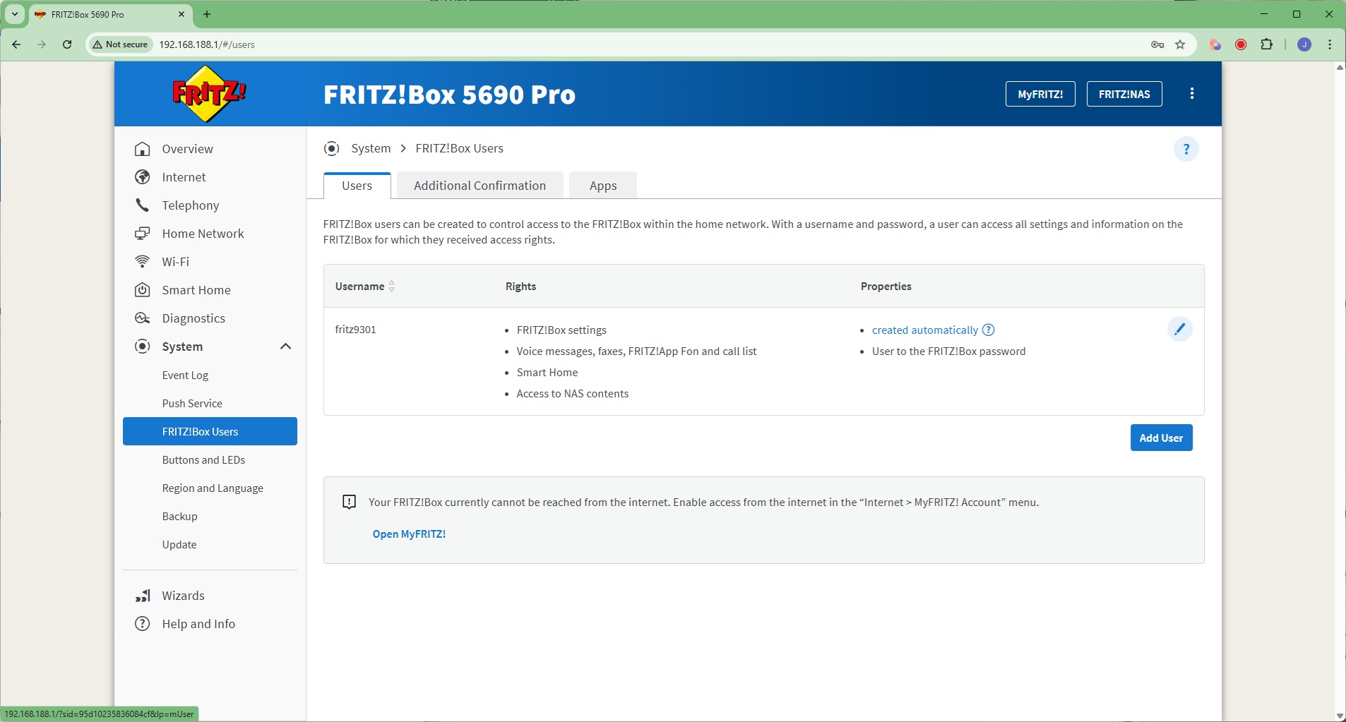Switch to the Apps tab
Image resolution: width=1346 pixels, height=722 pixels.
603,186
